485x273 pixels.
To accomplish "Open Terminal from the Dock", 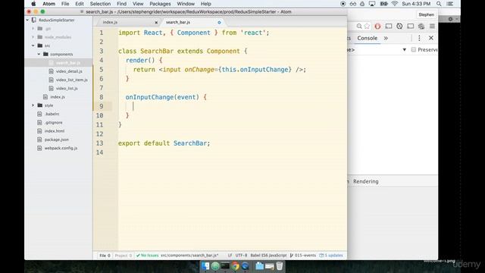I will point(225,266).
